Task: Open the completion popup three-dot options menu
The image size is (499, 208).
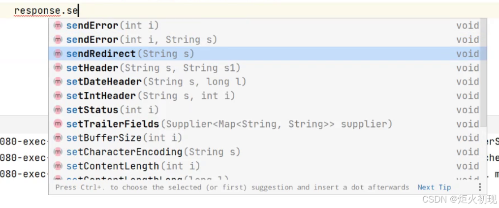Action: [480, 187]
